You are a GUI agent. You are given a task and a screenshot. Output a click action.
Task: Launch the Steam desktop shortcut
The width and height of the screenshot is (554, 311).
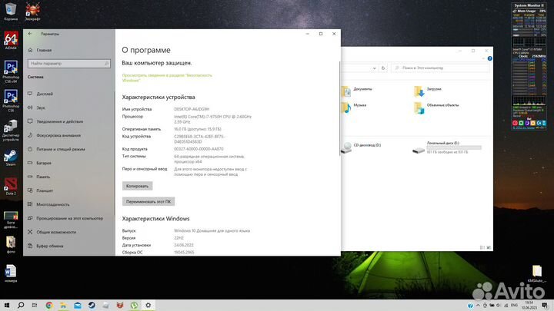coord(11,158)
